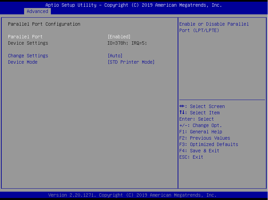This screenshot has width=268, height=200.
Task: Select the Advanced tab
Action: tap(37, 11)
